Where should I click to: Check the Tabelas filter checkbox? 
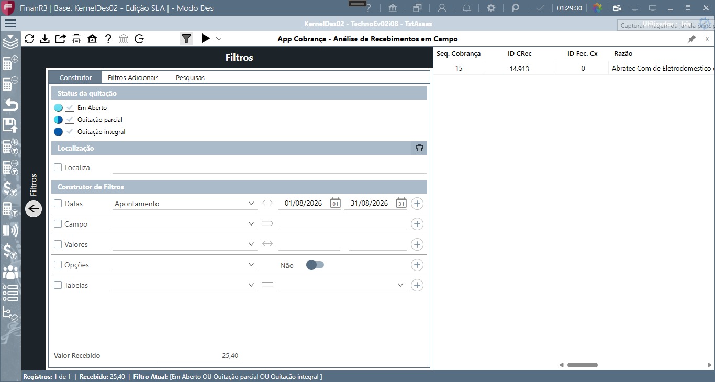pyautogui.click(x=58, y=285)
